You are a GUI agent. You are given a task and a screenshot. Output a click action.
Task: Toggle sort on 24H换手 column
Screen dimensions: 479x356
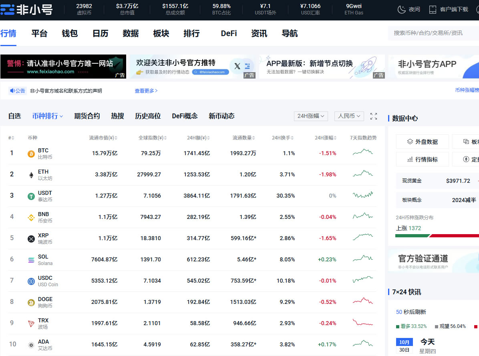pyautogui.click(x=292, y=137)
